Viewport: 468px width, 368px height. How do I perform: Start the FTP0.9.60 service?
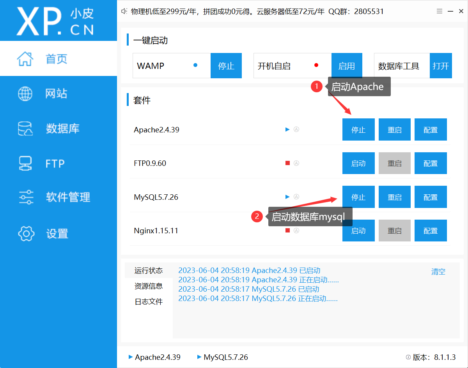358,164
